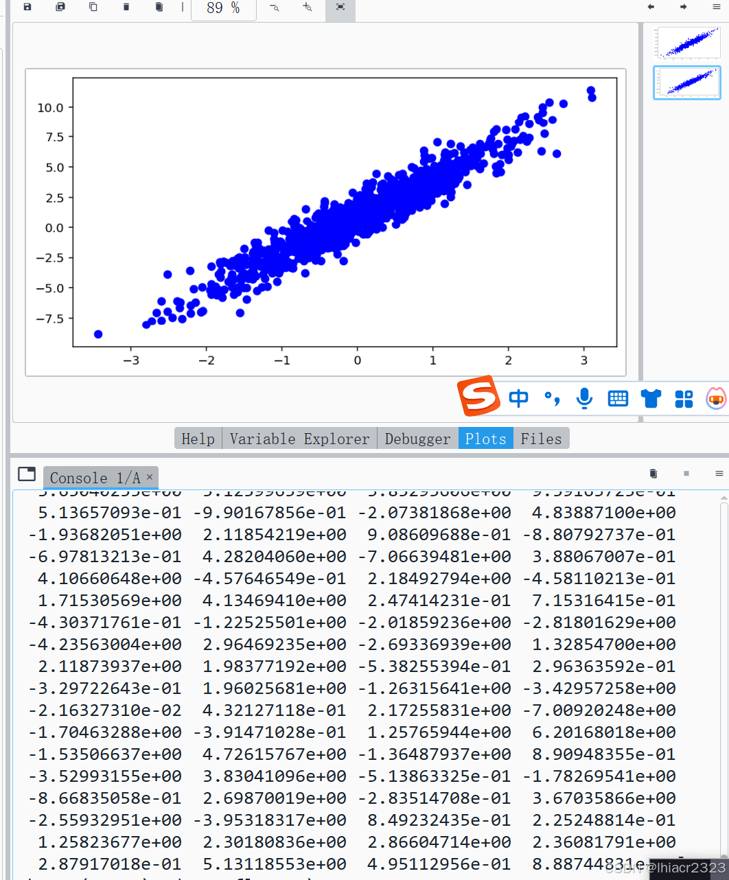
Task: Zoom out of the scatter plot
Action: pos(274,7)
